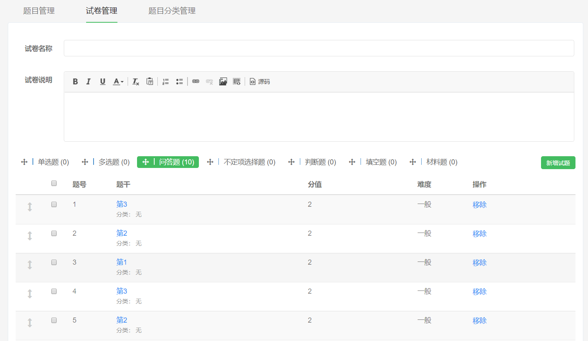The width and height of the screenshot is (588, 341).
Task: Click the 试卷名称 input field
Action: [x=319, y=48]
